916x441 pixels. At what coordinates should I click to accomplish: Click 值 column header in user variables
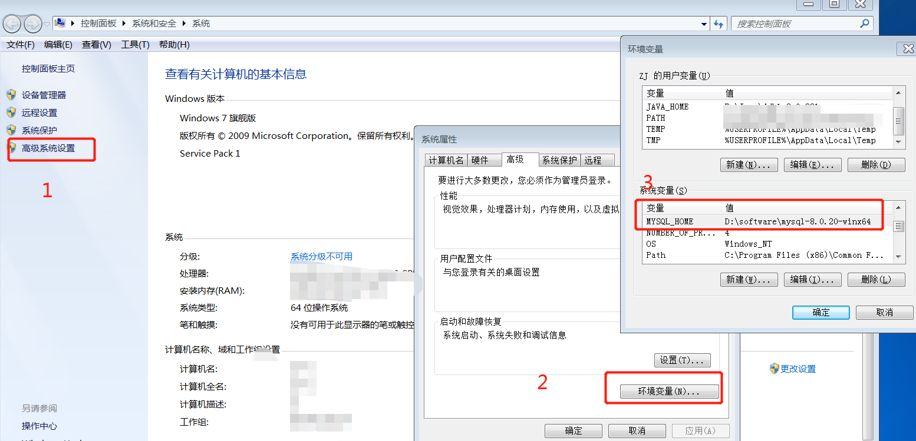click(807, 93)
